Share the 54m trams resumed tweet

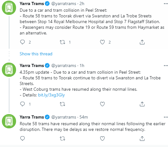pyautogui.click(x=142, y=138)
